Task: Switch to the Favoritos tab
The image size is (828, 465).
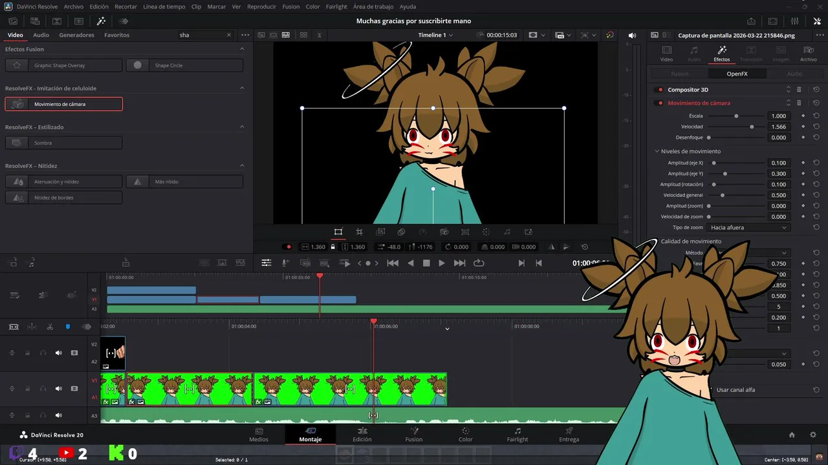Action: tap(116, 35)
